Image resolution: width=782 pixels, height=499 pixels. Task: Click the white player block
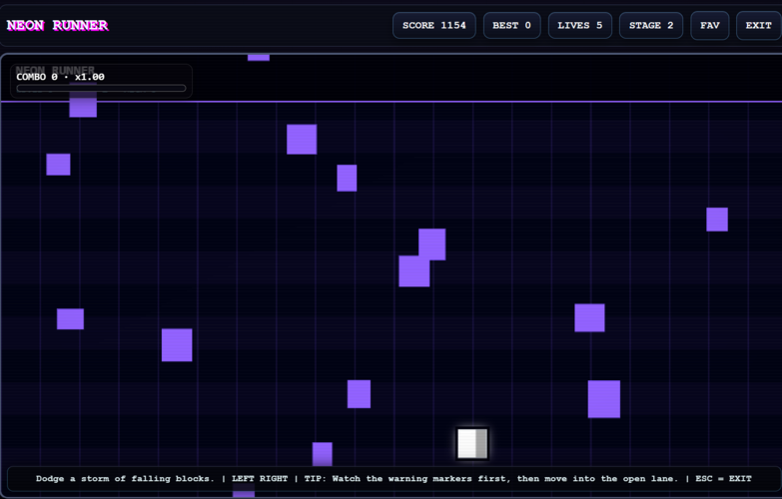pyautogui.click(x=472, y=443)
